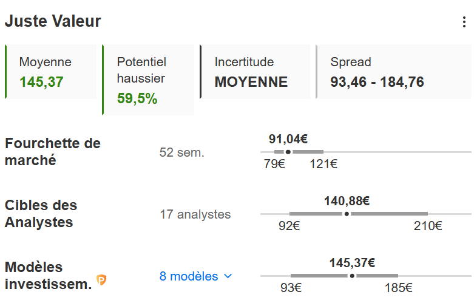474x303 pixels.
Task: Click the 210€ analyst high target
Action: click(x=428, y=226)
